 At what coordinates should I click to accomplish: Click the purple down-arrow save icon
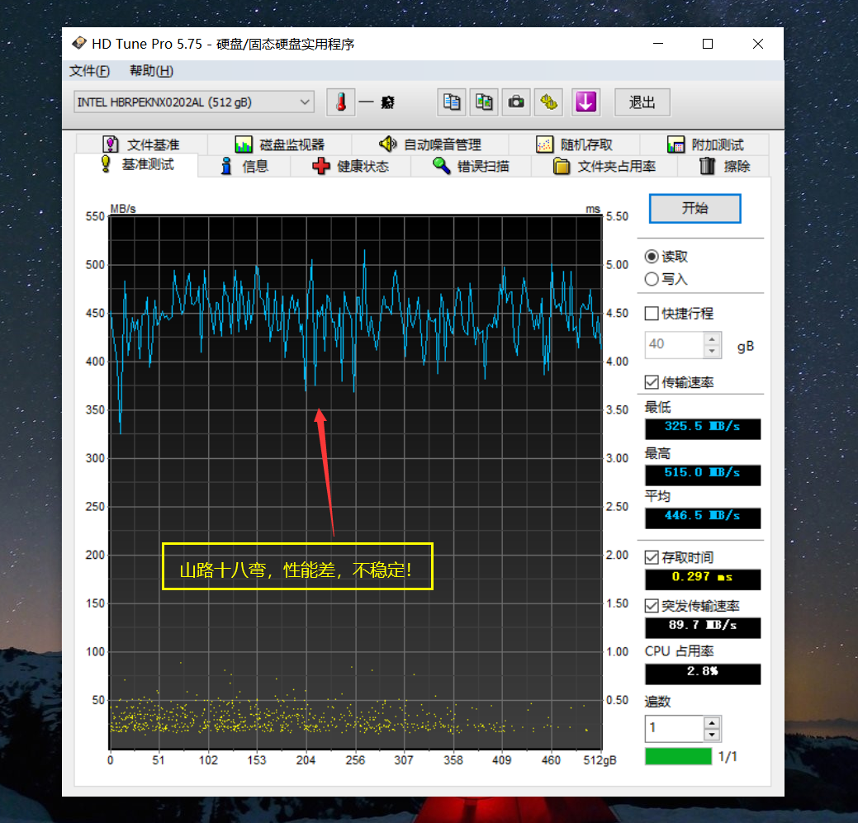[585, 102]
